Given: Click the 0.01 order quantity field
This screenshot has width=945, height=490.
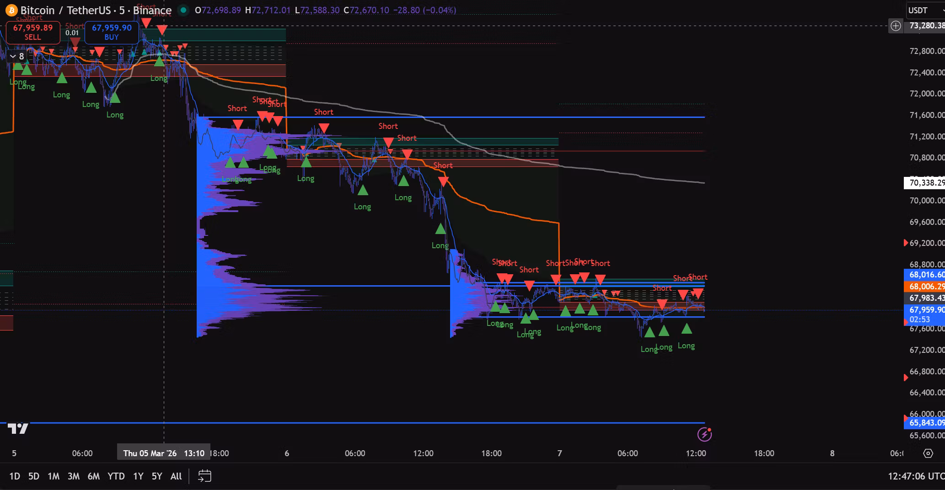Looking at the screenshot, I should (x=72, y=33).
